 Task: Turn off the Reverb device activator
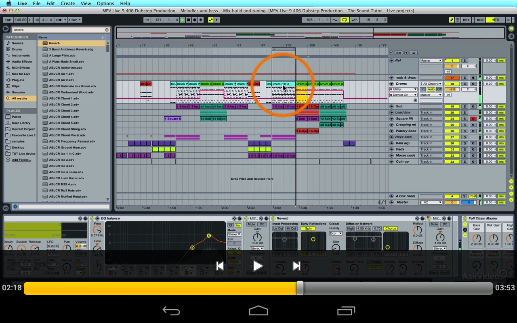click(273, 218)
